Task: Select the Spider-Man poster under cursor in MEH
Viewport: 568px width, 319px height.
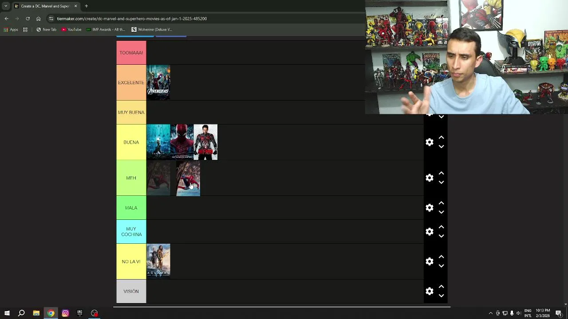Action: click(188, 178)
